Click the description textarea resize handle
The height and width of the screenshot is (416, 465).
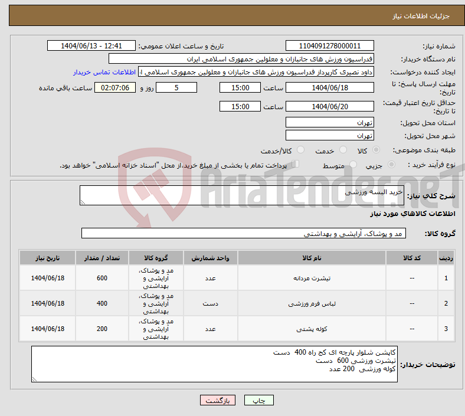(x=83, y=202)
